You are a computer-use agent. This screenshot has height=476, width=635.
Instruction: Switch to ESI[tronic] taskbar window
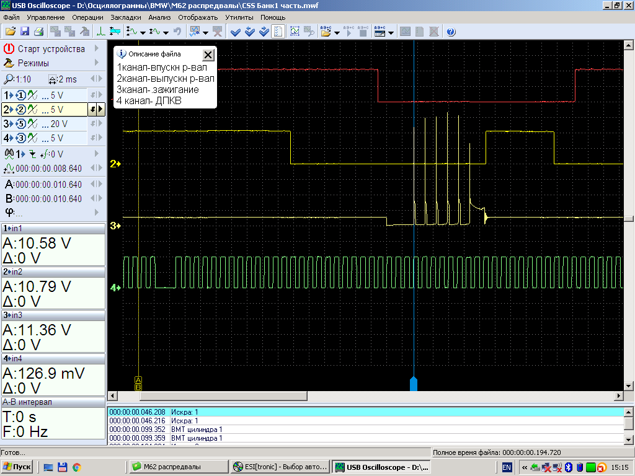(280, 467)
